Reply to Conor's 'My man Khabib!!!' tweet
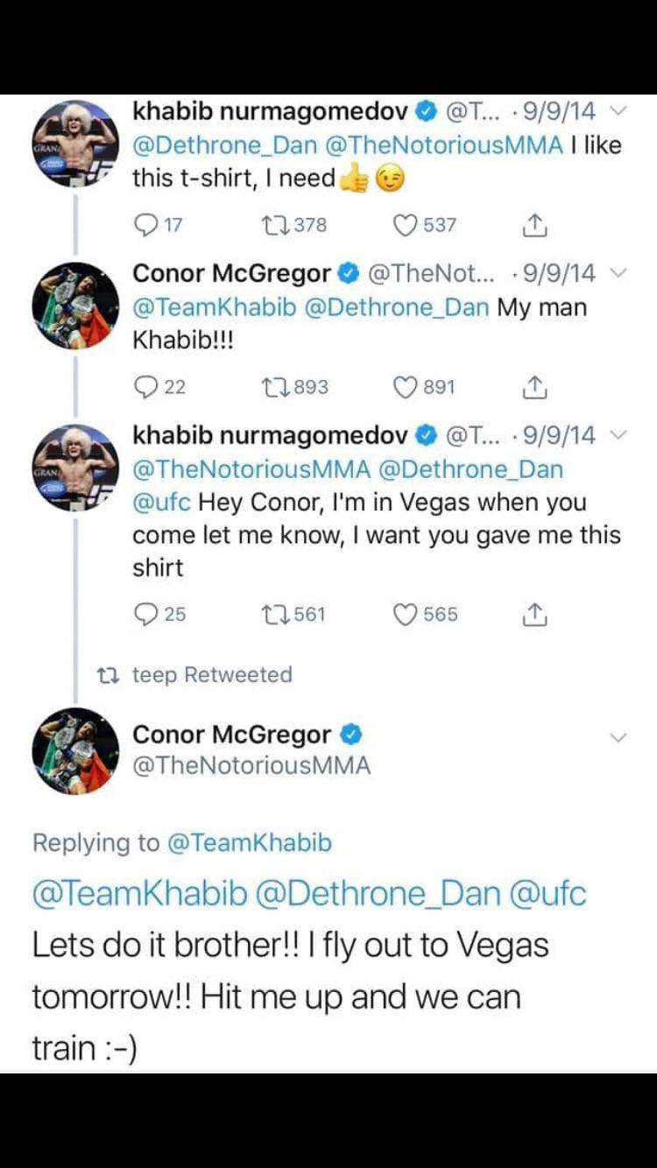 (x=145, y=386)
